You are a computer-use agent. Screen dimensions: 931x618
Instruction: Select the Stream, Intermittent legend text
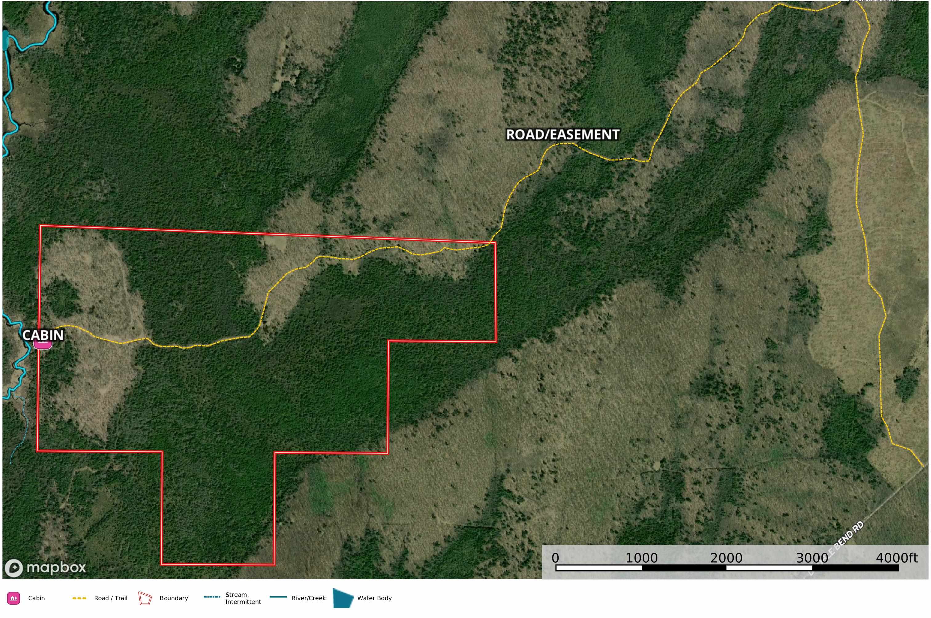(x=243, y=598)
